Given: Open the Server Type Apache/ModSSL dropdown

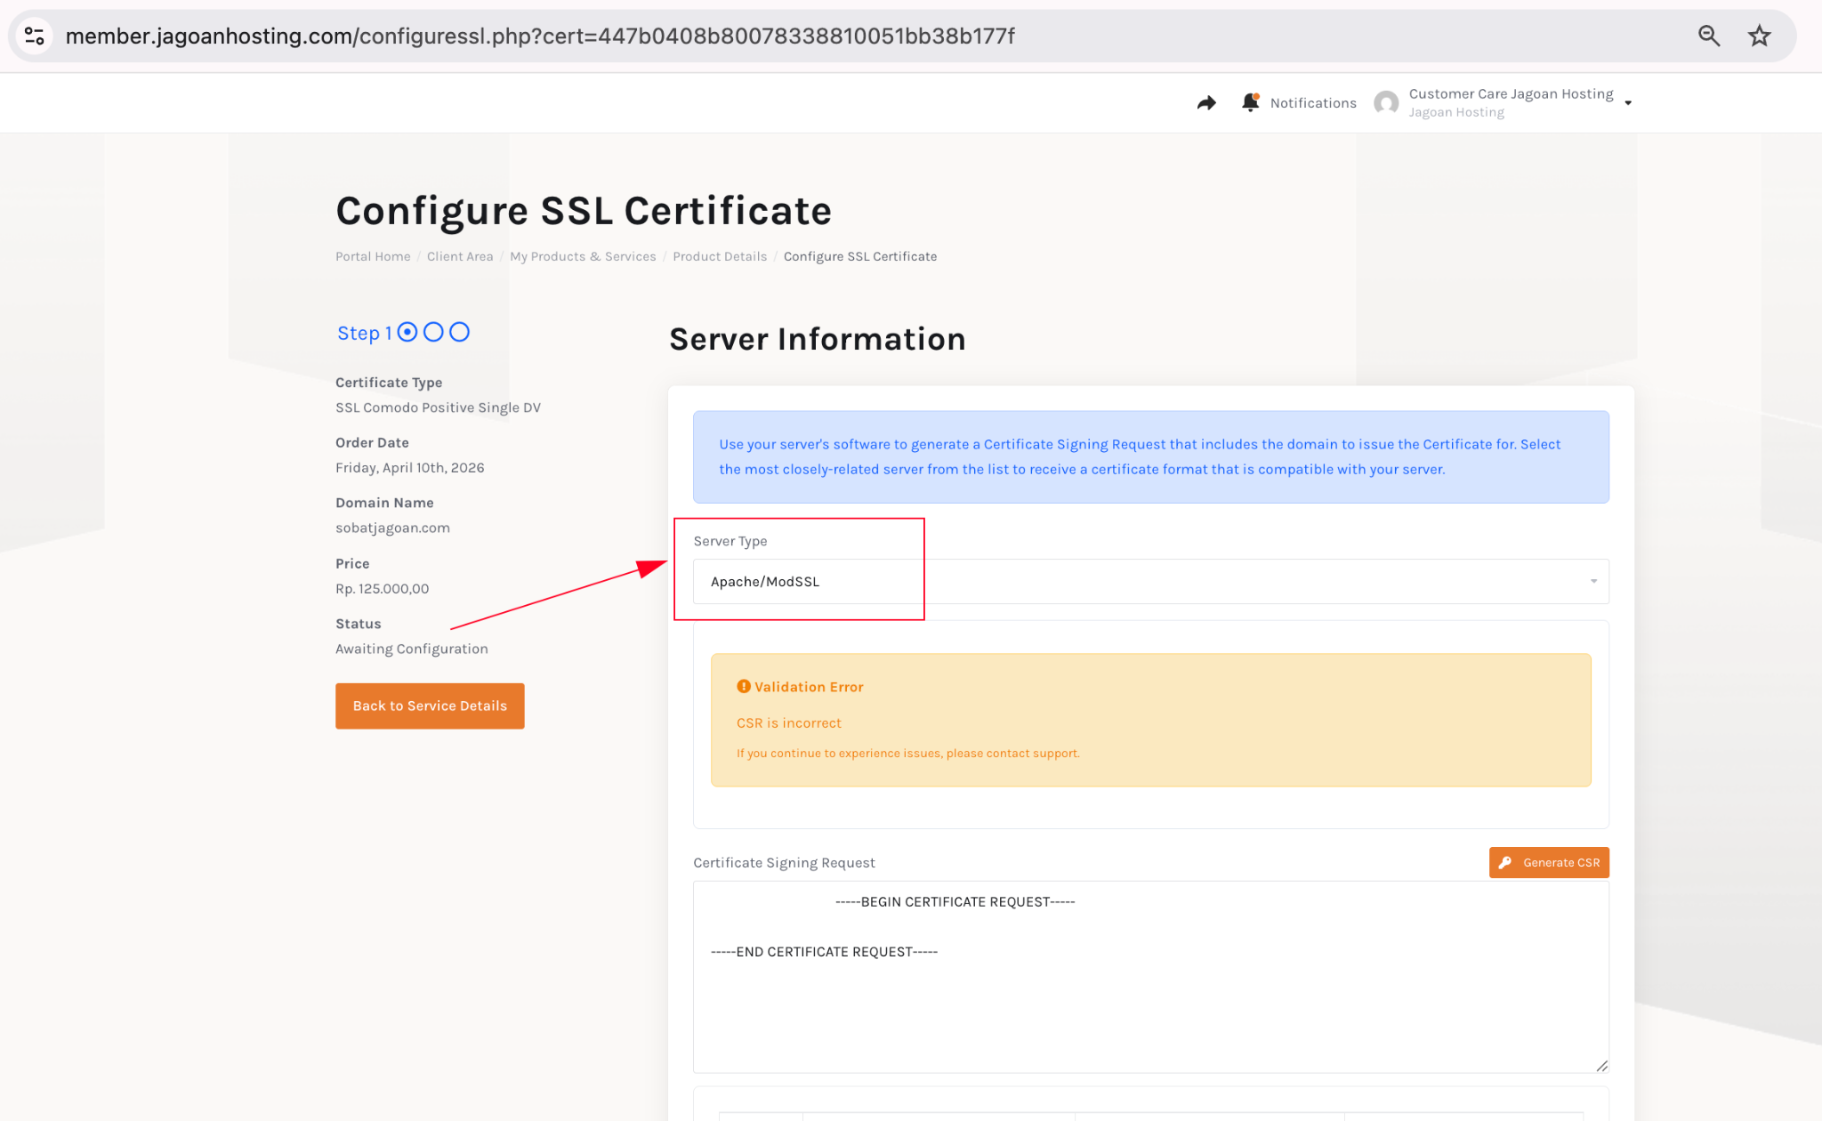Looking at the screenshot, I should 1149,581.
